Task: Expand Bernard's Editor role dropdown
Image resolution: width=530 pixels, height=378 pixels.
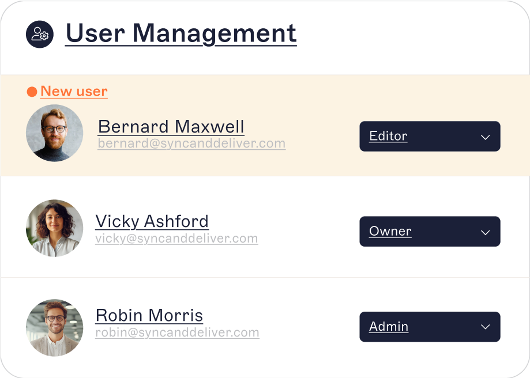Action: point(429,137)
